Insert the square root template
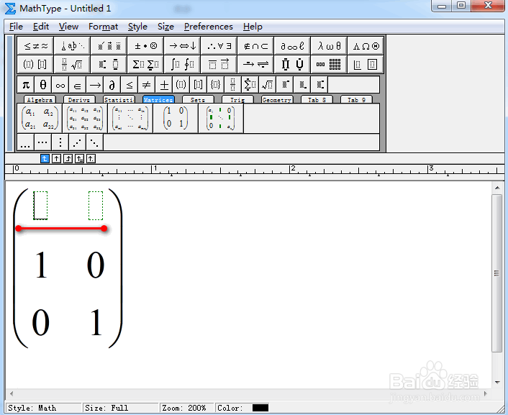 (x=268, y=85)
